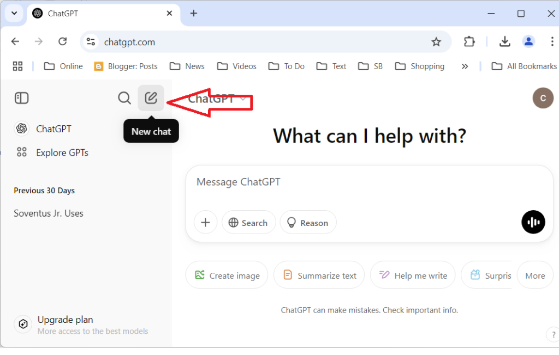The width and height of the screenshot is (559, 355).
Task: Enable the Search globe button
Action: pos(248,222)
